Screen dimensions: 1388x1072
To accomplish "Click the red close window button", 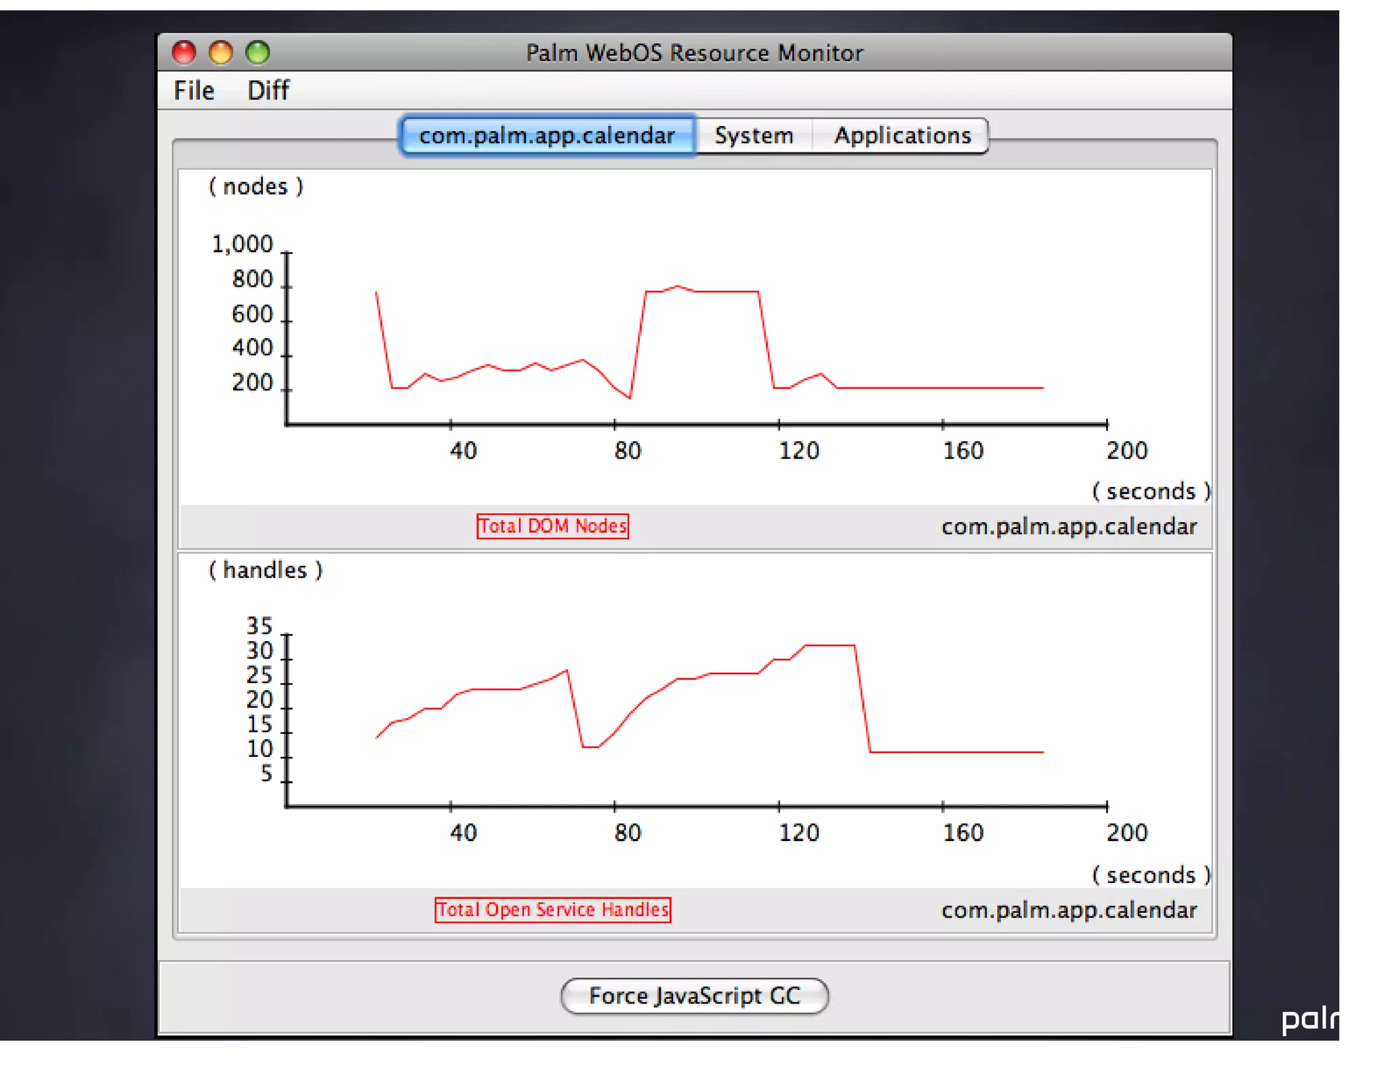I will pos(184,52).
